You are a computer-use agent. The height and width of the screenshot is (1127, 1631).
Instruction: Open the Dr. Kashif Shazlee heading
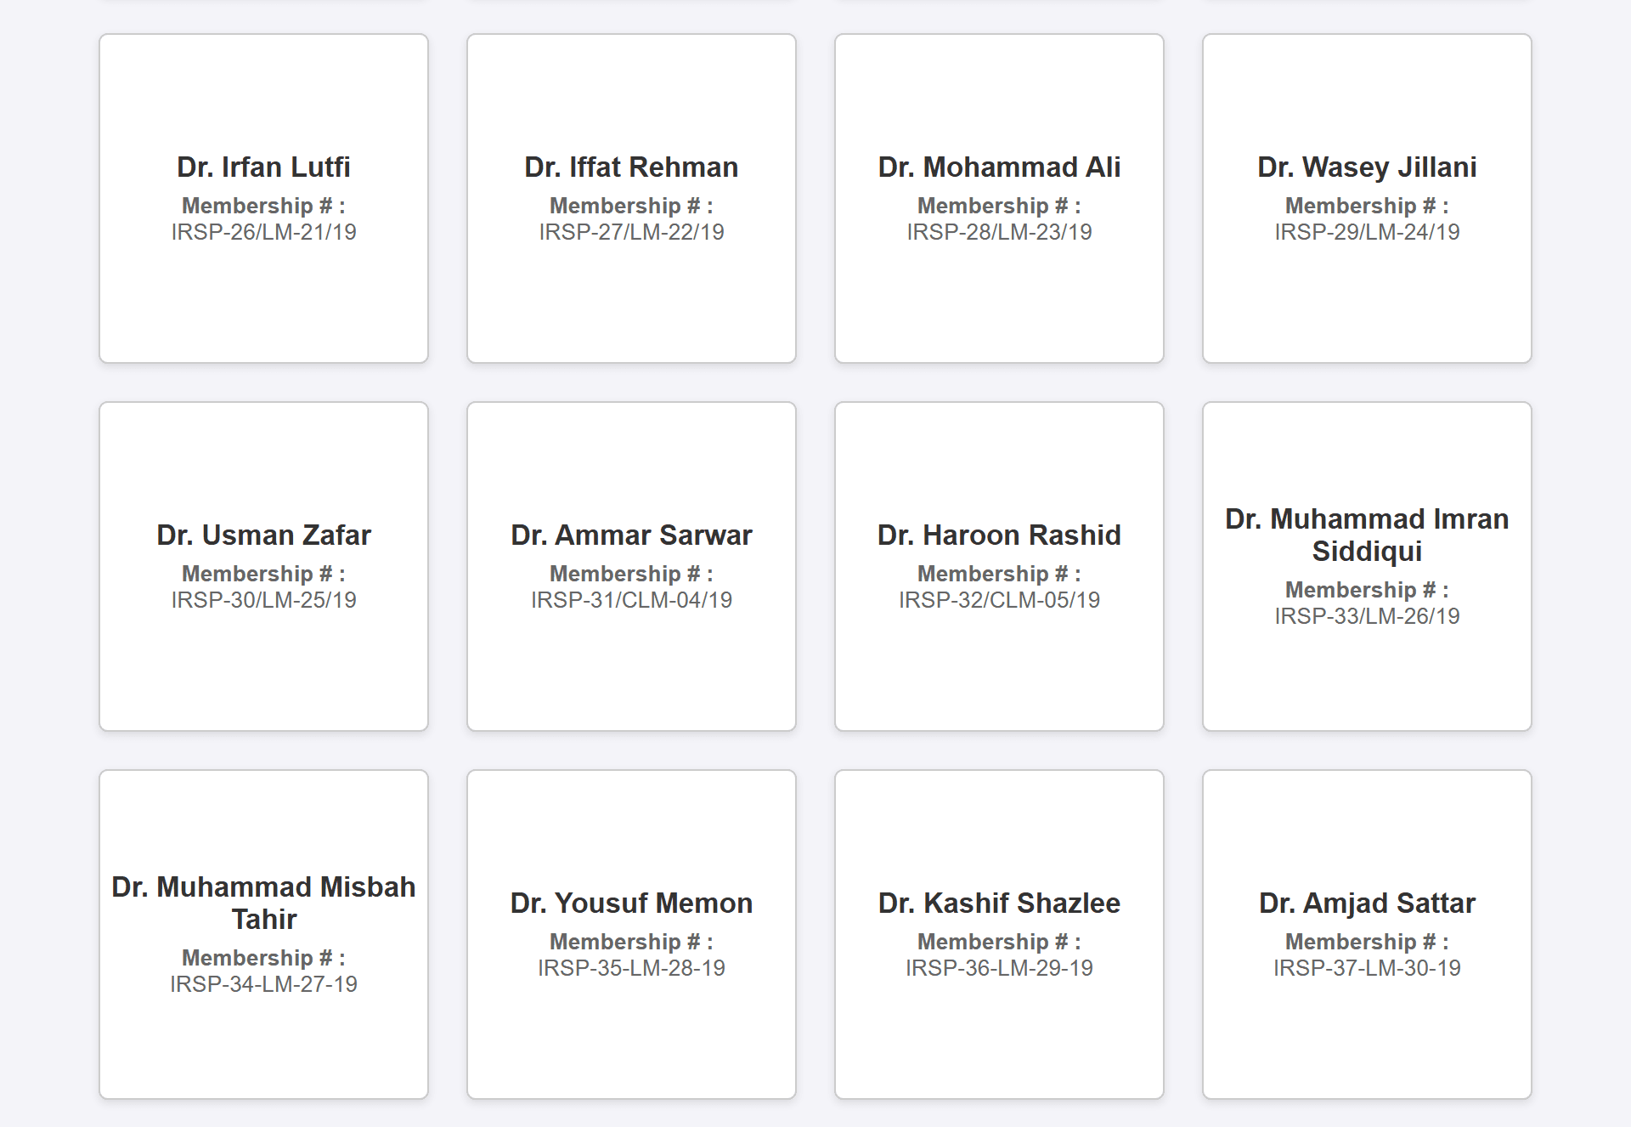tap(999, 903)
